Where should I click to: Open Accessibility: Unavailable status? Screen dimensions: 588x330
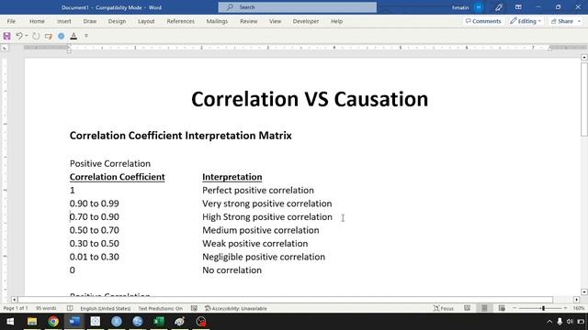tap(236, 308)
